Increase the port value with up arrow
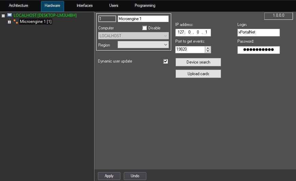296x181 pixels. tap(208, 48)
